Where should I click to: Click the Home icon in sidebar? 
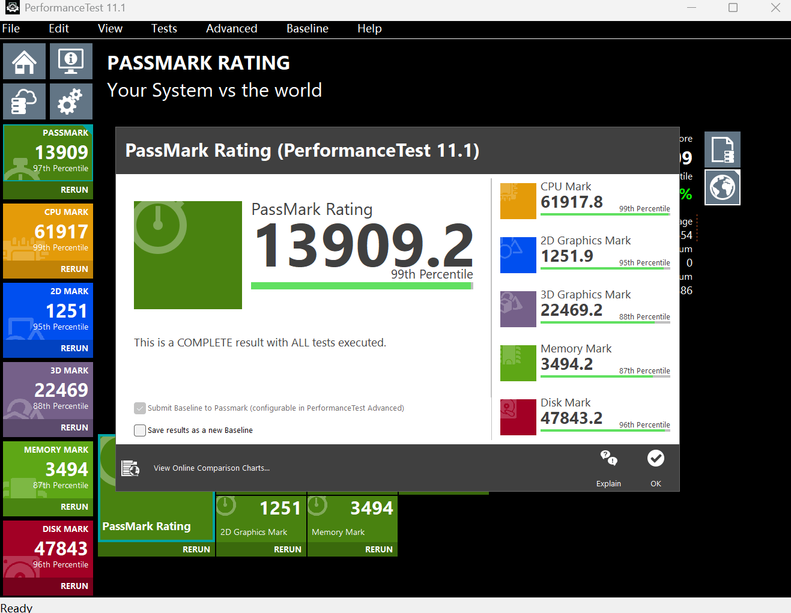click(24, 62)
